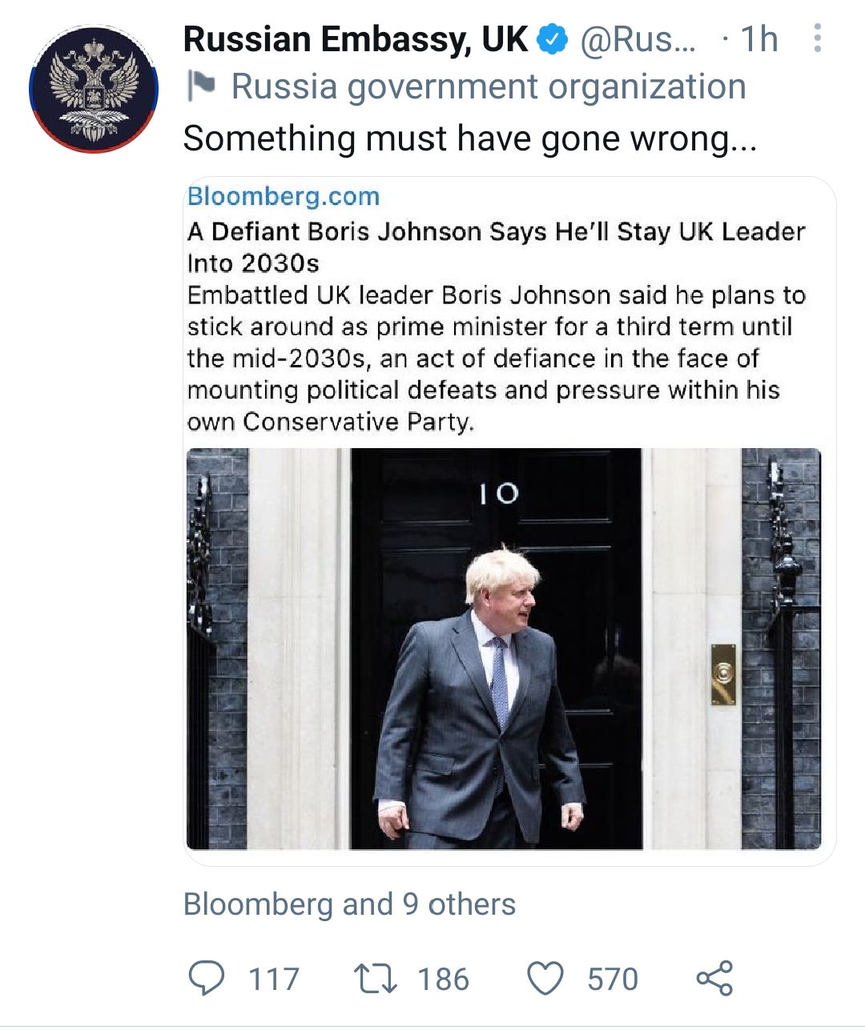Click the article description text
Screen dimensions: 865x1034
[496, 358]
